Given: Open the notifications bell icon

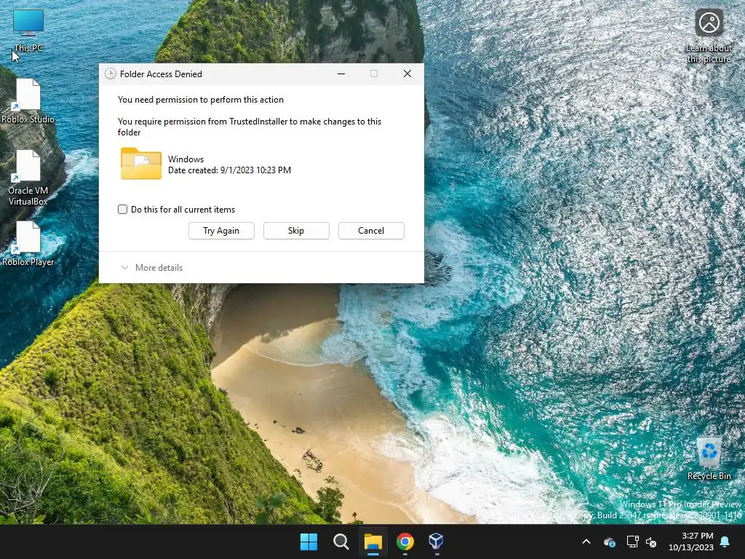Looking at the screenshot, I should pyautogui.click(x=725, y=542).
